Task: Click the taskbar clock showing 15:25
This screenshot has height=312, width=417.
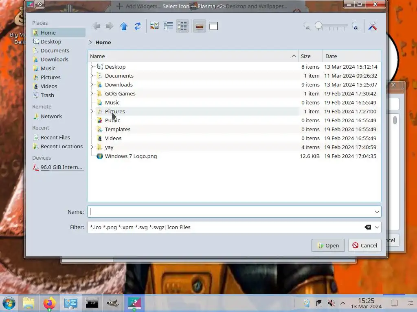Action: (366, 303)
